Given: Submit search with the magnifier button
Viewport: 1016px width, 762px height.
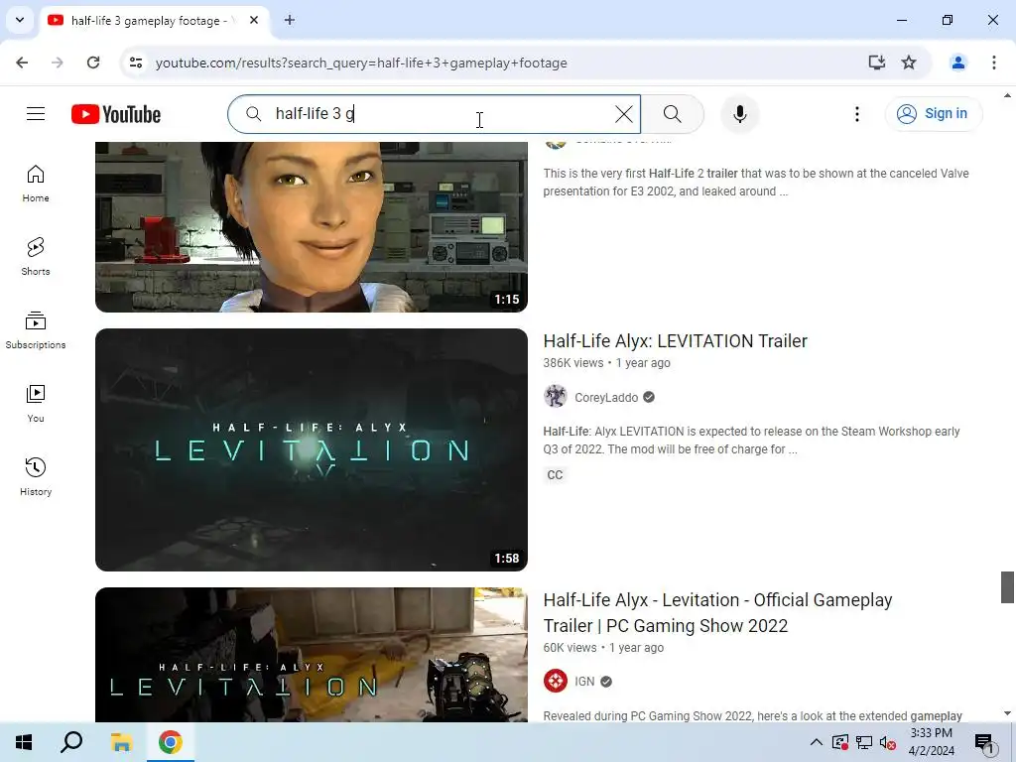Looking at the screenshot, I should (x=673, y=114).
